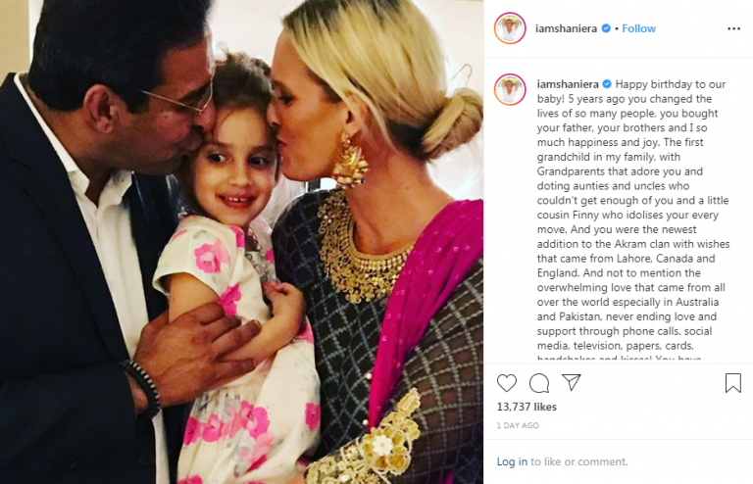Click the caption profile avatar

510,89
